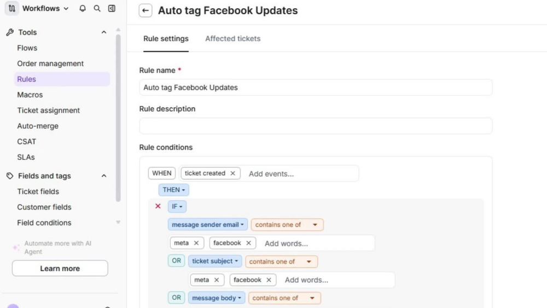Click the Workflows logo icon
Screen dimensions: 547x308
tap(12, 8)
